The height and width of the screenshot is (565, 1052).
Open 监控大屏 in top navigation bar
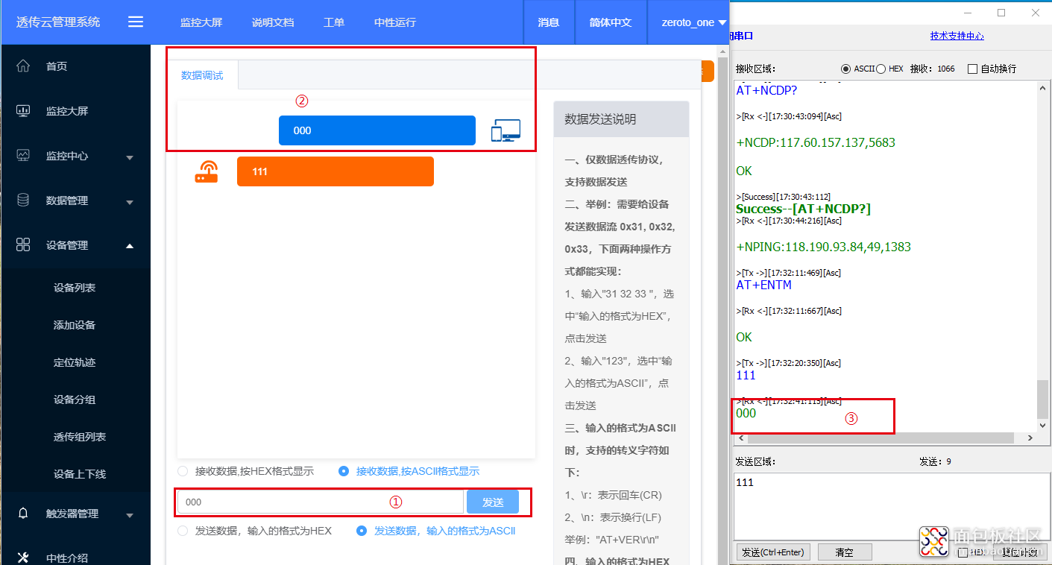coord(201,22)
